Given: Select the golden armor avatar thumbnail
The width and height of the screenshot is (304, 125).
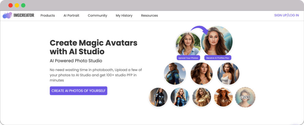Looking at the screenshot, I should coord(202,97).
